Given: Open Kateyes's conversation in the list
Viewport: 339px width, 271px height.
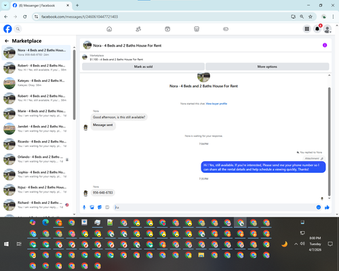Looking at the screenshot, I should tap(36, 83).
